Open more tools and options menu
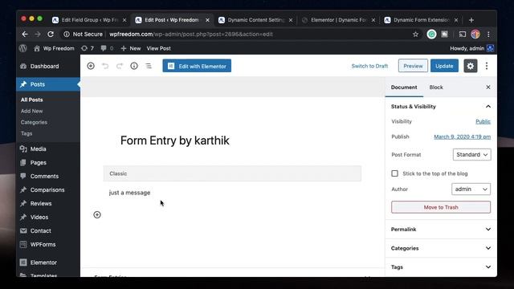The image size is (514, 289). (487, 66)
